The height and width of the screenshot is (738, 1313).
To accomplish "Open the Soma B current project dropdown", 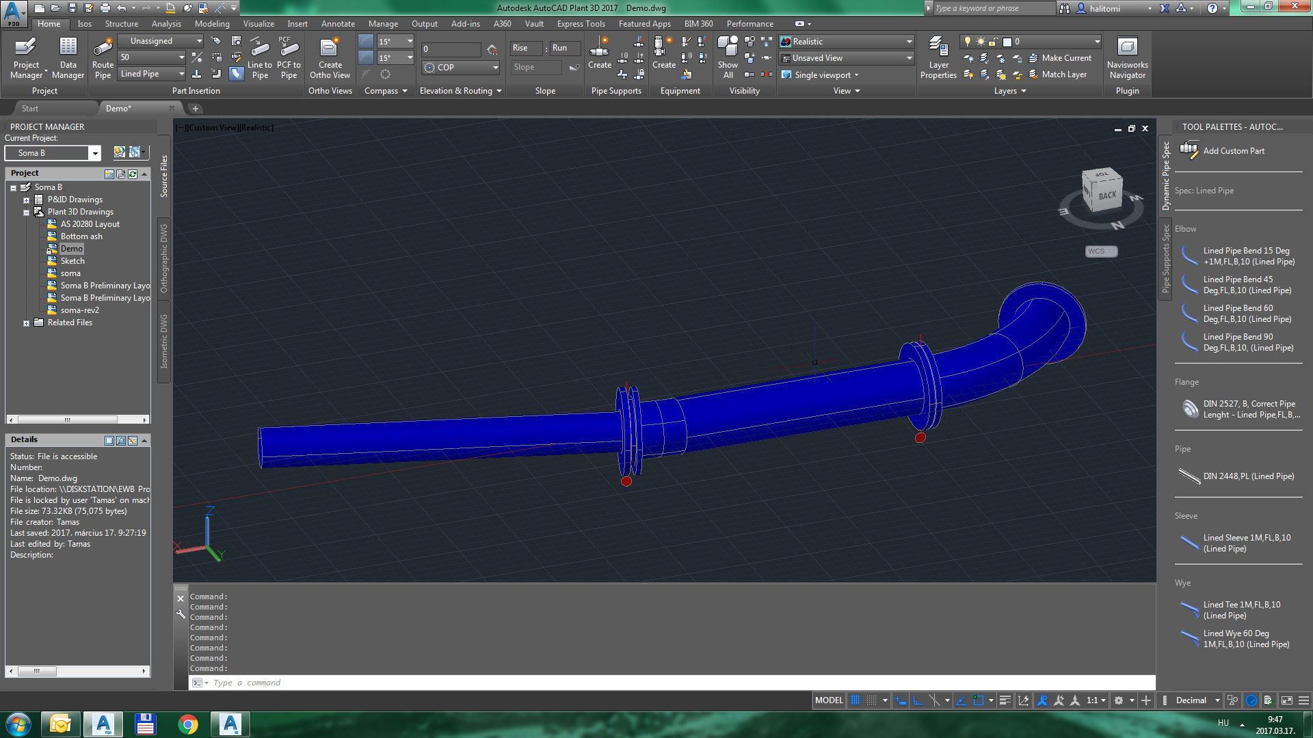I will pos(95,153).
